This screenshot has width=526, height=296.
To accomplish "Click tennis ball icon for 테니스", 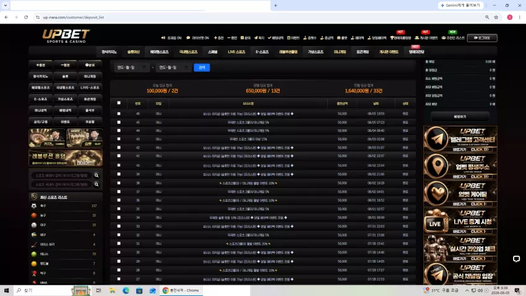I will pyautogui.click(x=34, y=254).
